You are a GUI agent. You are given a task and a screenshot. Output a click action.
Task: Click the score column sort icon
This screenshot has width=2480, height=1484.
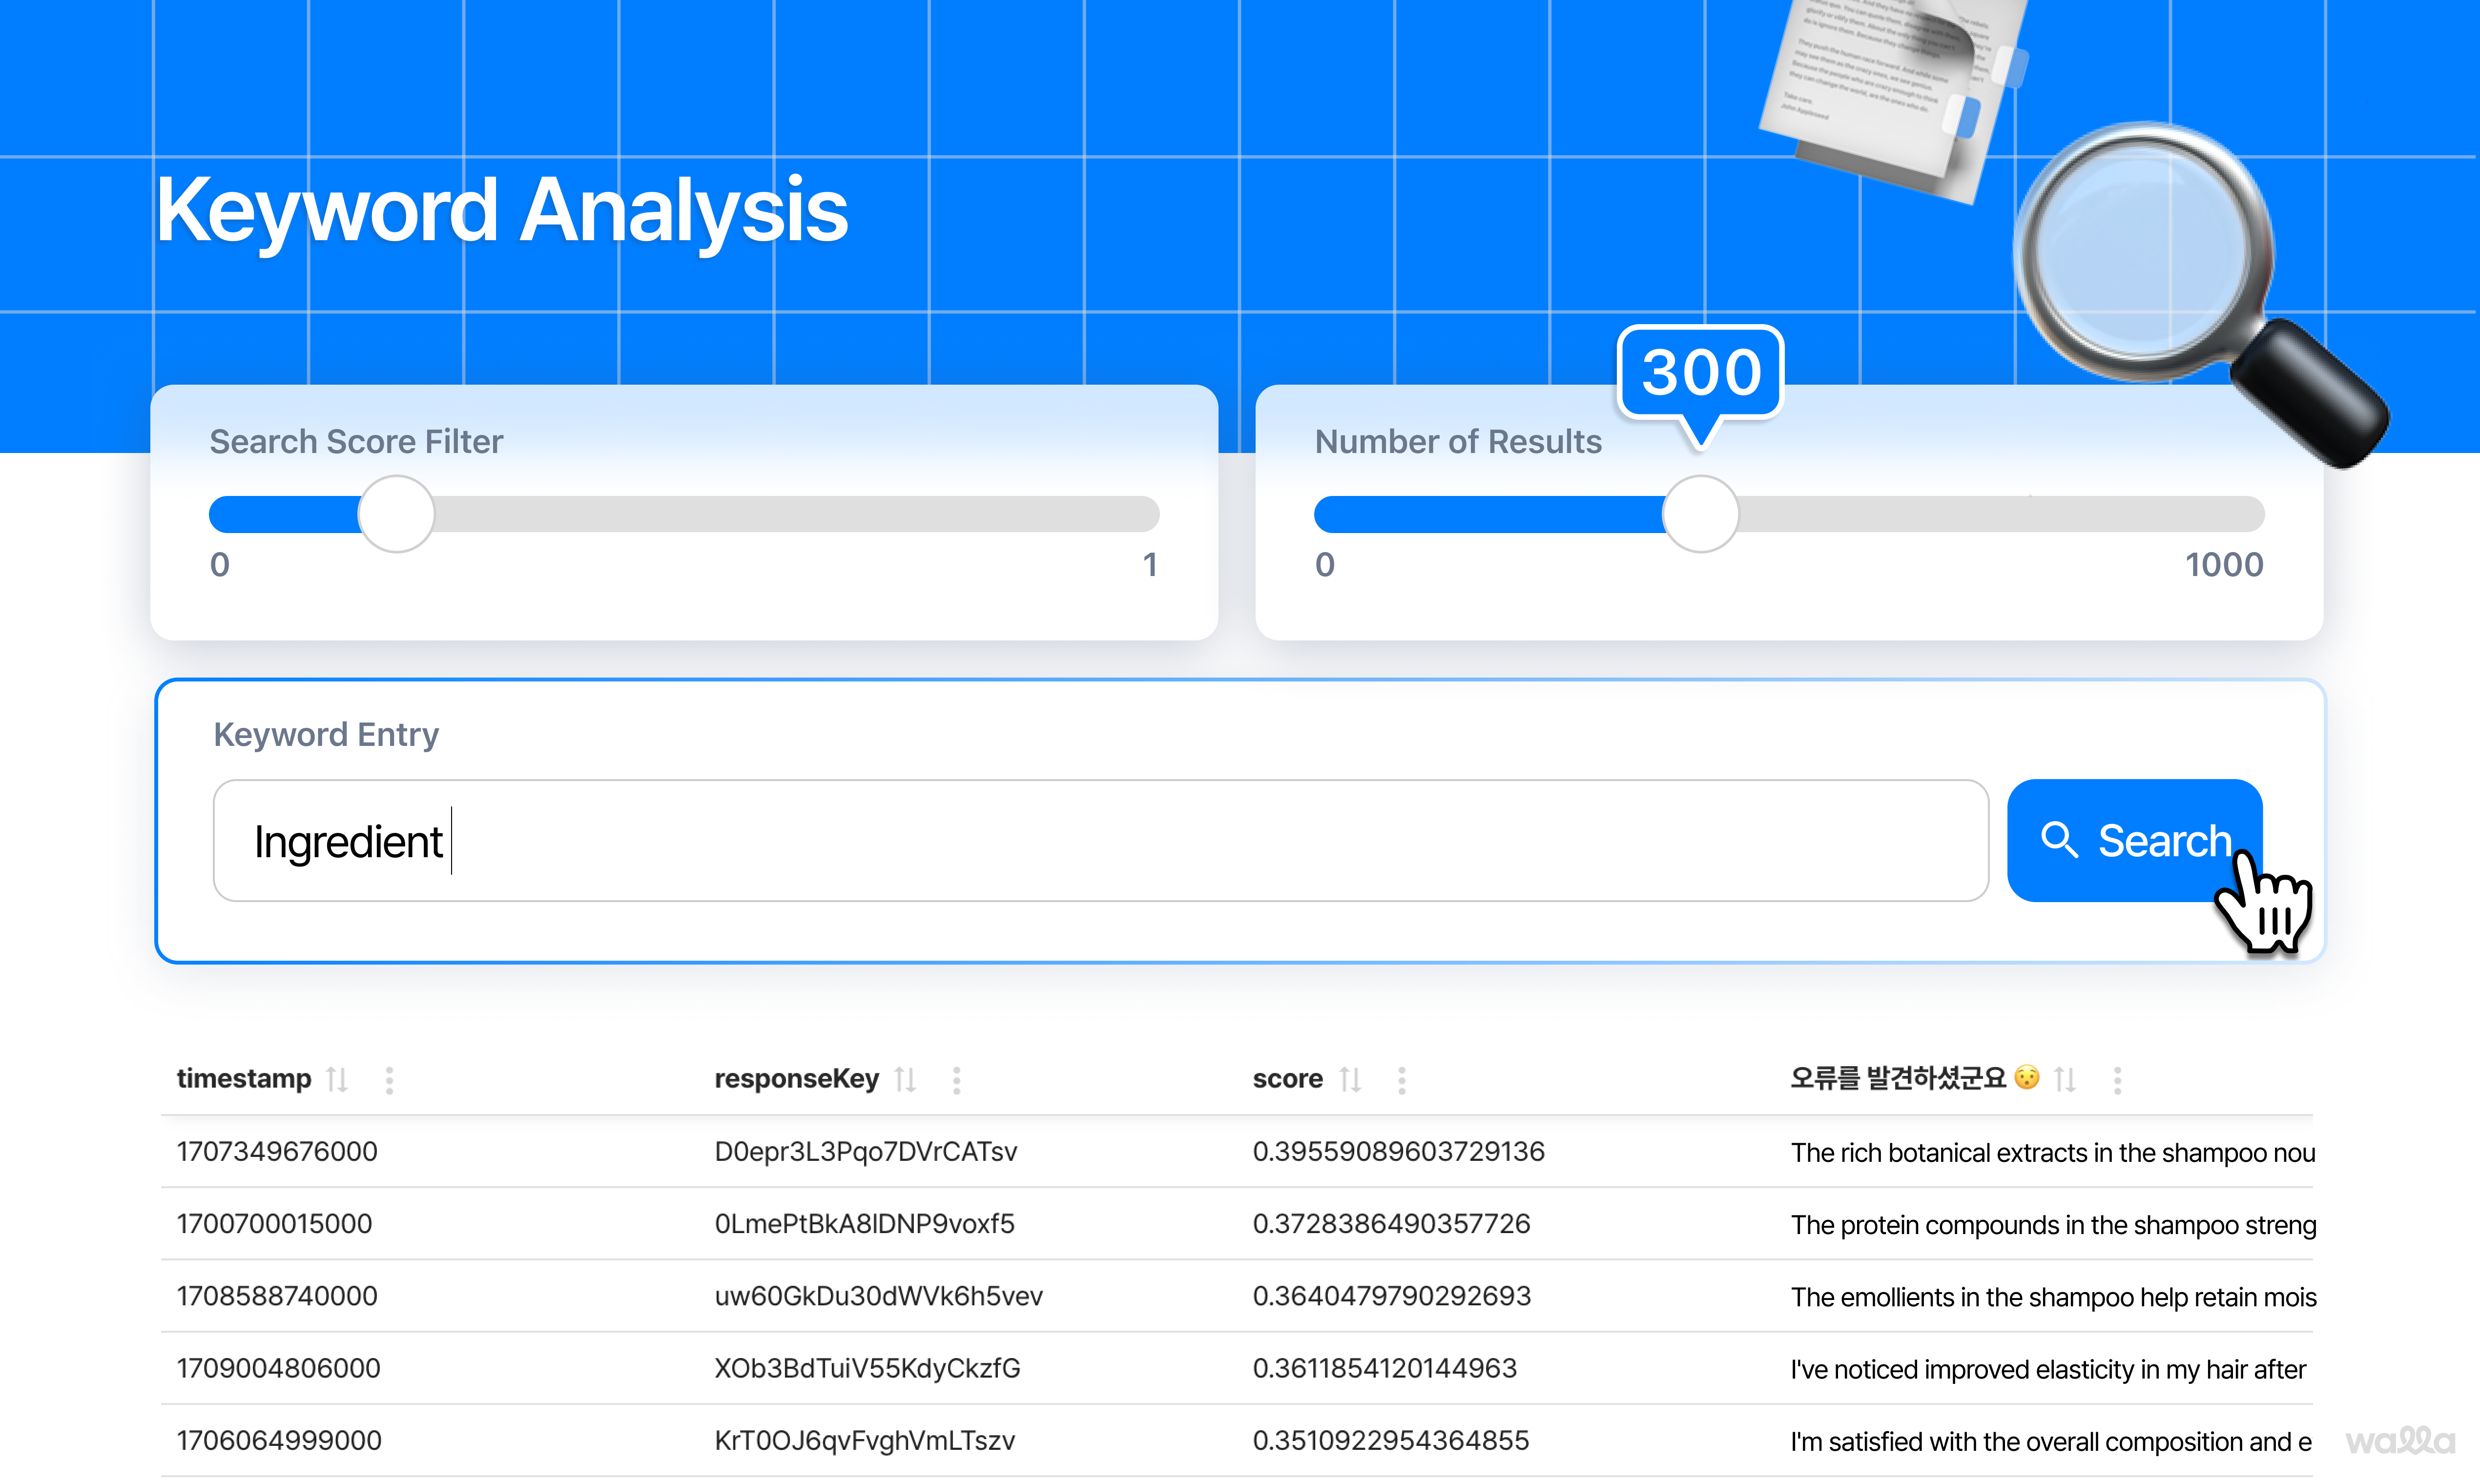click(1350, 1079)
